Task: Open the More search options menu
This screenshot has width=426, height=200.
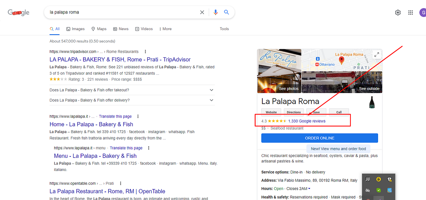Action: tap(165, 29)
